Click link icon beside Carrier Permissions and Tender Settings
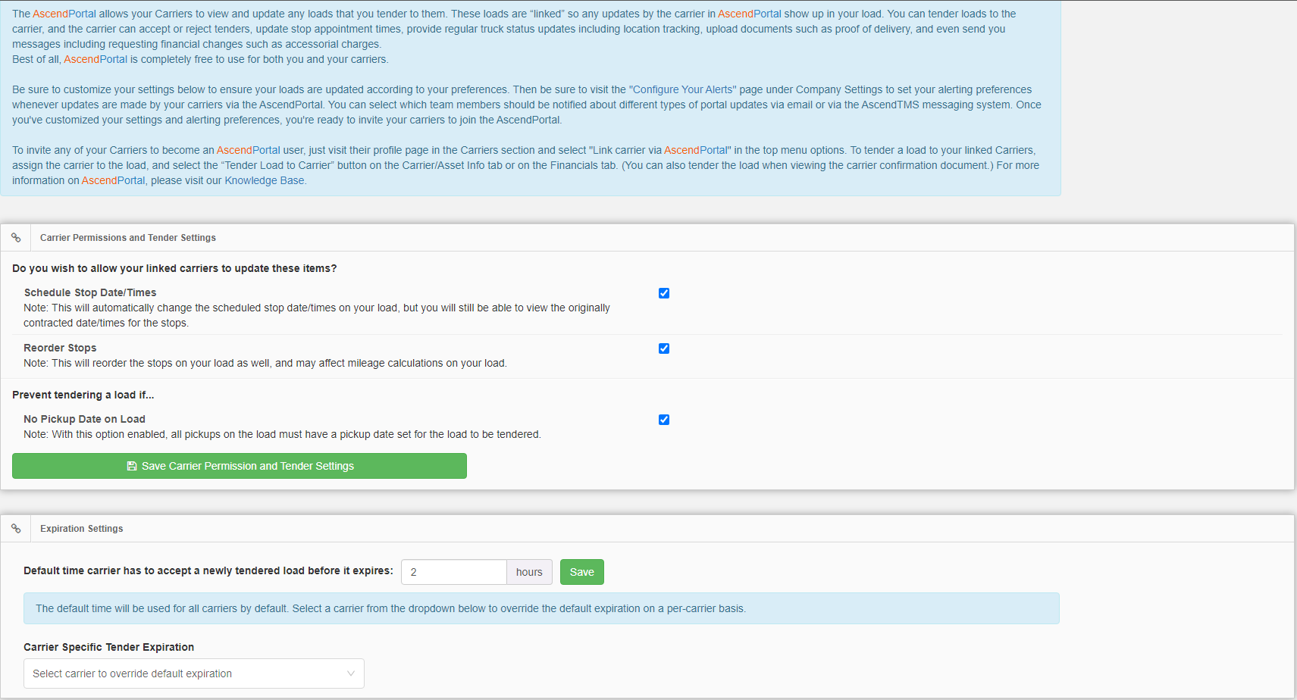 [16, 238]
